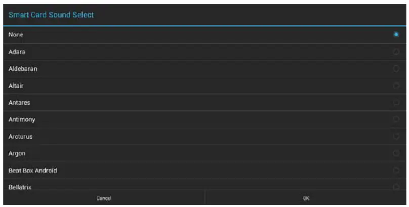Choose the 'Antimony' sound label

pyautogui.click(x=22, y=119)
